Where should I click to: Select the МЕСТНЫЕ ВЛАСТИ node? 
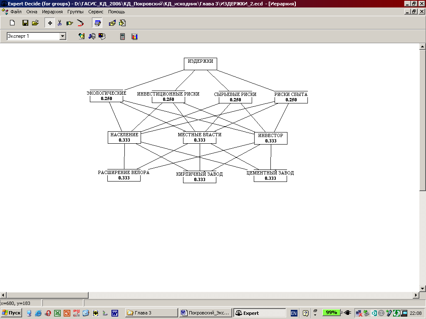(200, 137)
